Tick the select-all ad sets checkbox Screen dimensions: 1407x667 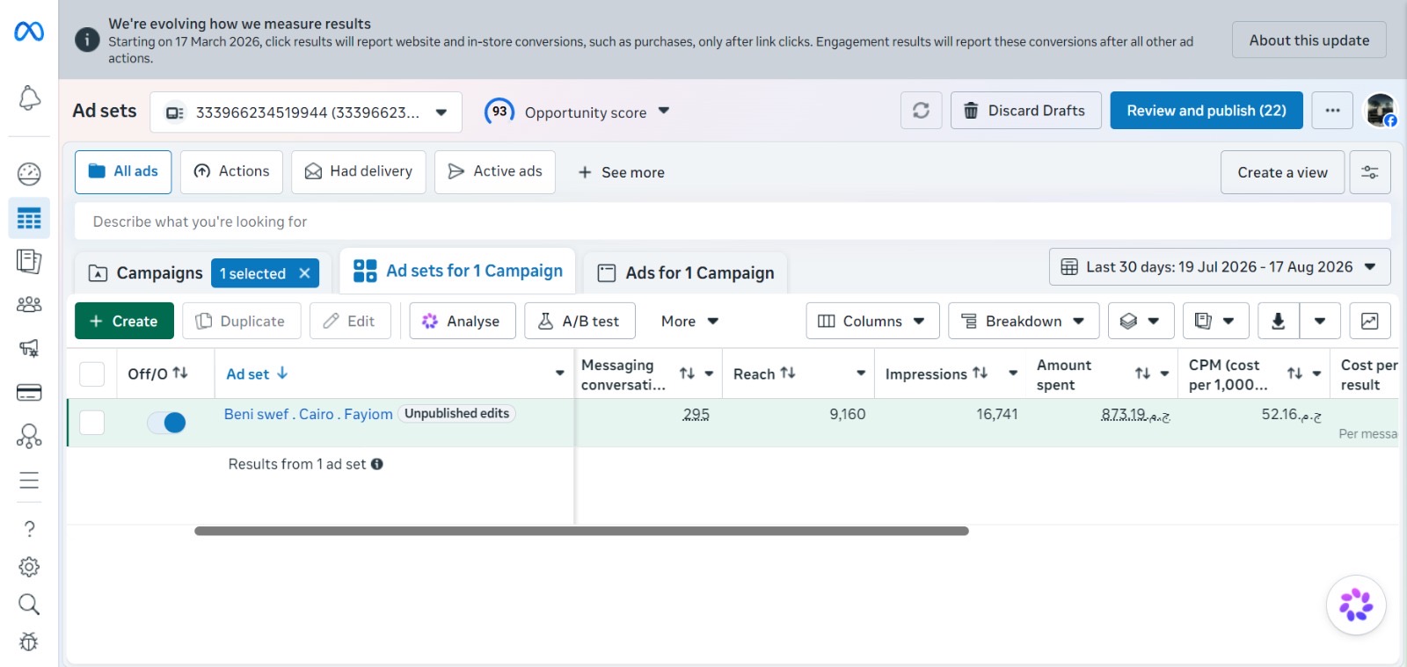92,373
